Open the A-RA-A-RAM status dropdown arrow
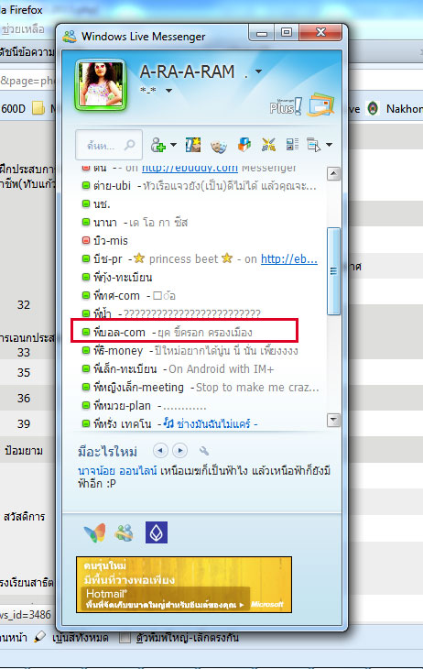423x669 pixels. (258, 71)
